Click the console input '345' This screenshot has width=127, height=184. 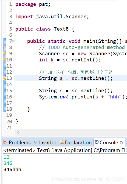pos(8,163)
